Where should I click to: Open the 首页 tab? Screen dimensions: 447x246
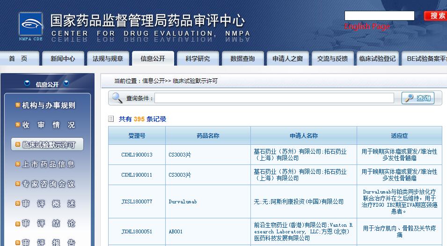tap(19, 59)
